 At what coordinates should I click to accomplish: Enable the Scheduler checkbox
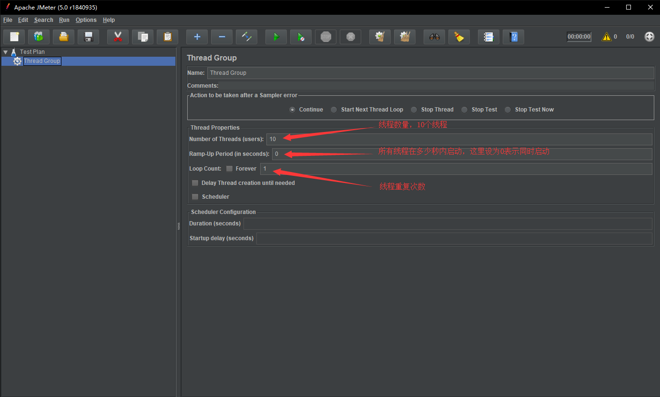point(195,197)
